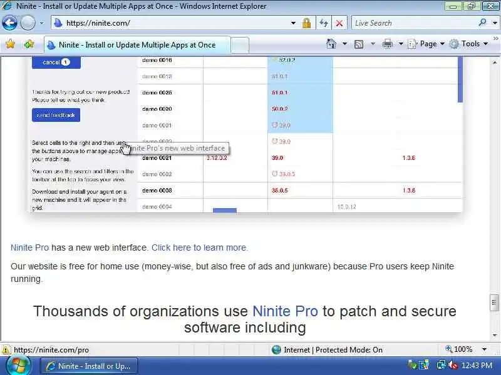This screenshot has height=375, width=501.
Task: Expand the zoom level dropdown arrow
Action: pos(484,349)
